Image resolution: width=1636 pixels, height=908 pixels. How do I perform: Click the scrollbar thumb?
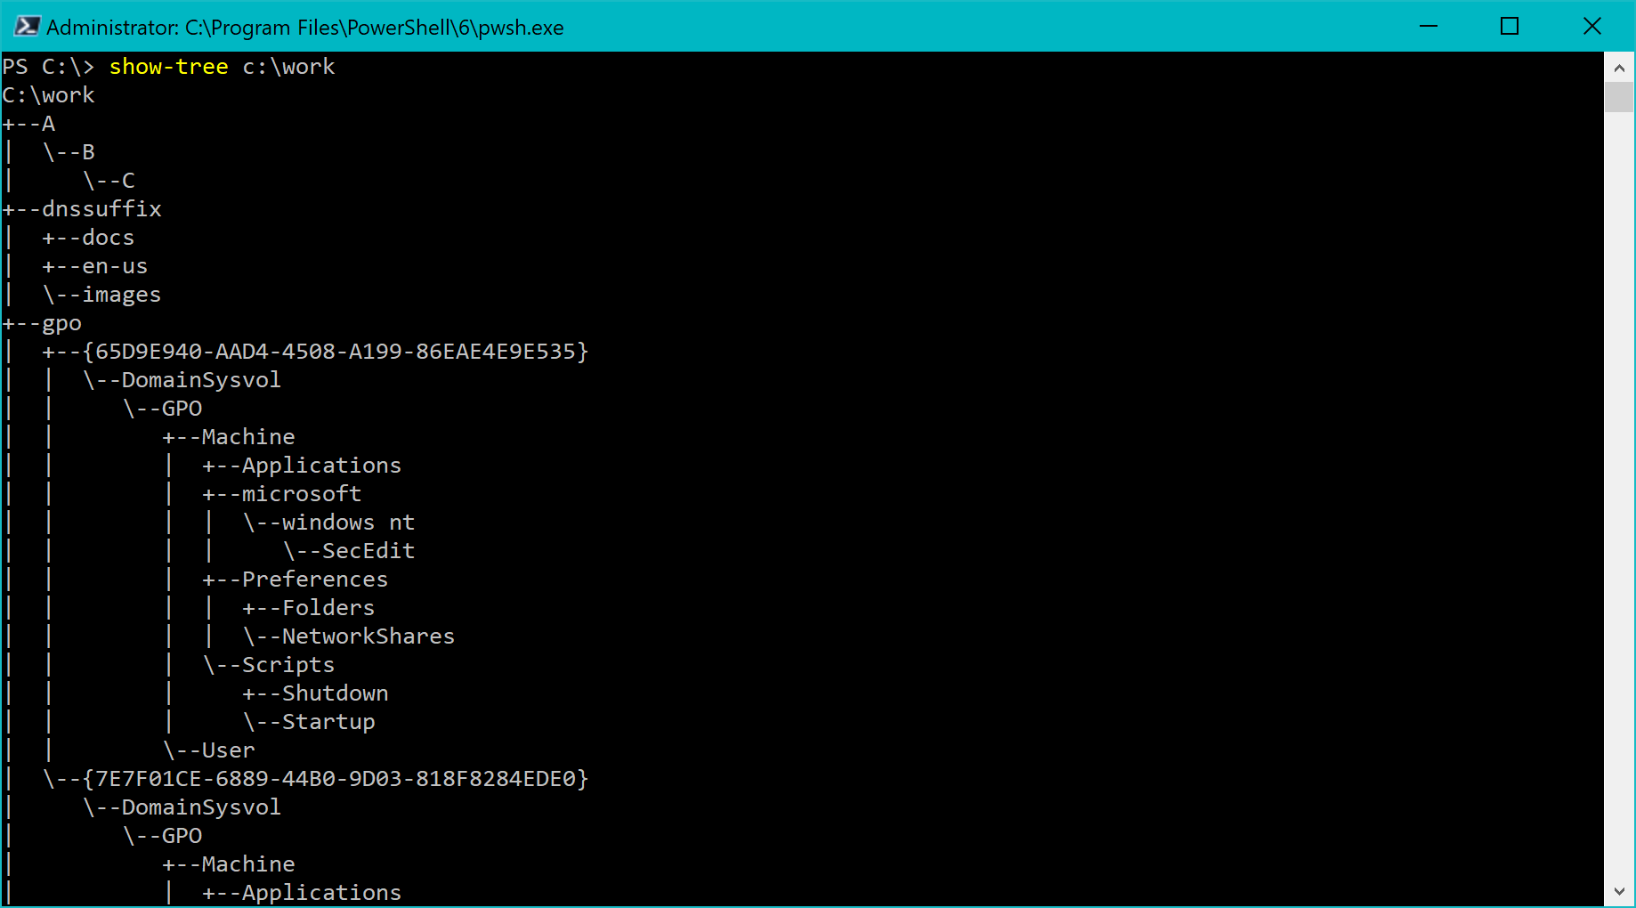(x=1618, y=98)
